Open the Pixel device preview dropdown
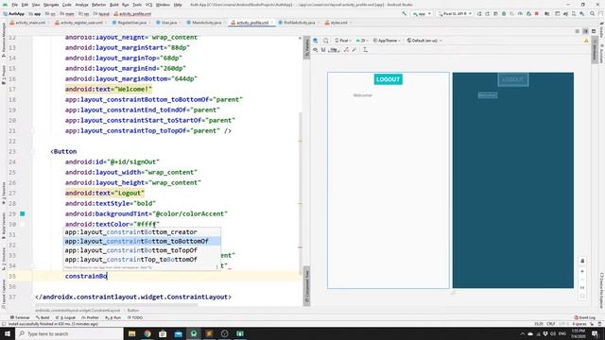The image size is (605, 340). (x=342, y=41)
